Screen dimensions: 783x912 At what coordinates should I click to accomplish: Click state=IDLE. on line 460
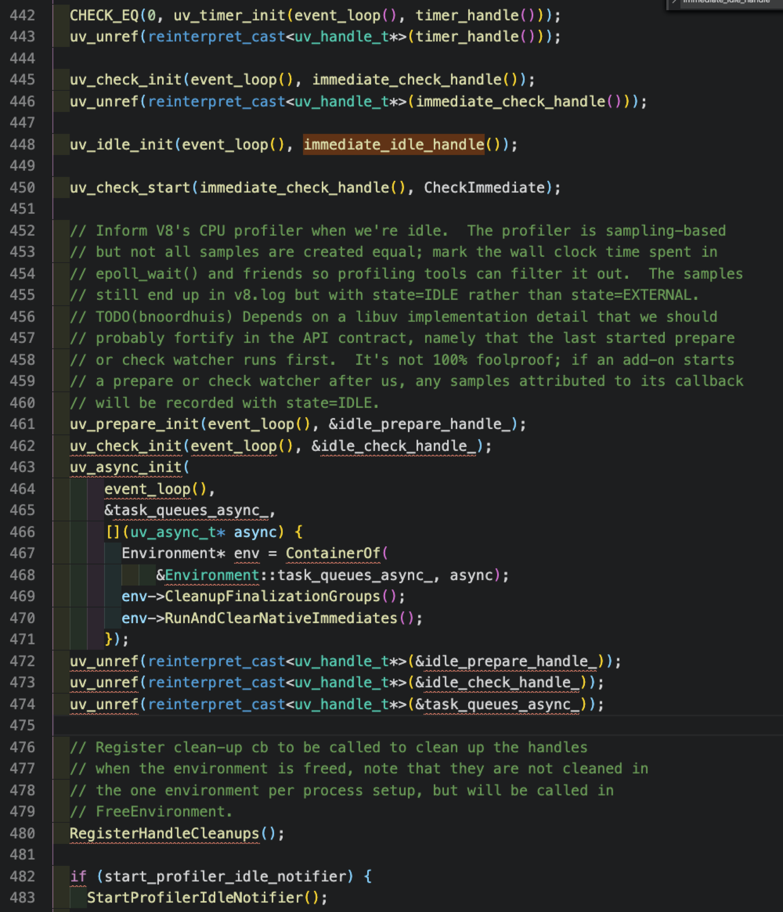coord(332,403)
